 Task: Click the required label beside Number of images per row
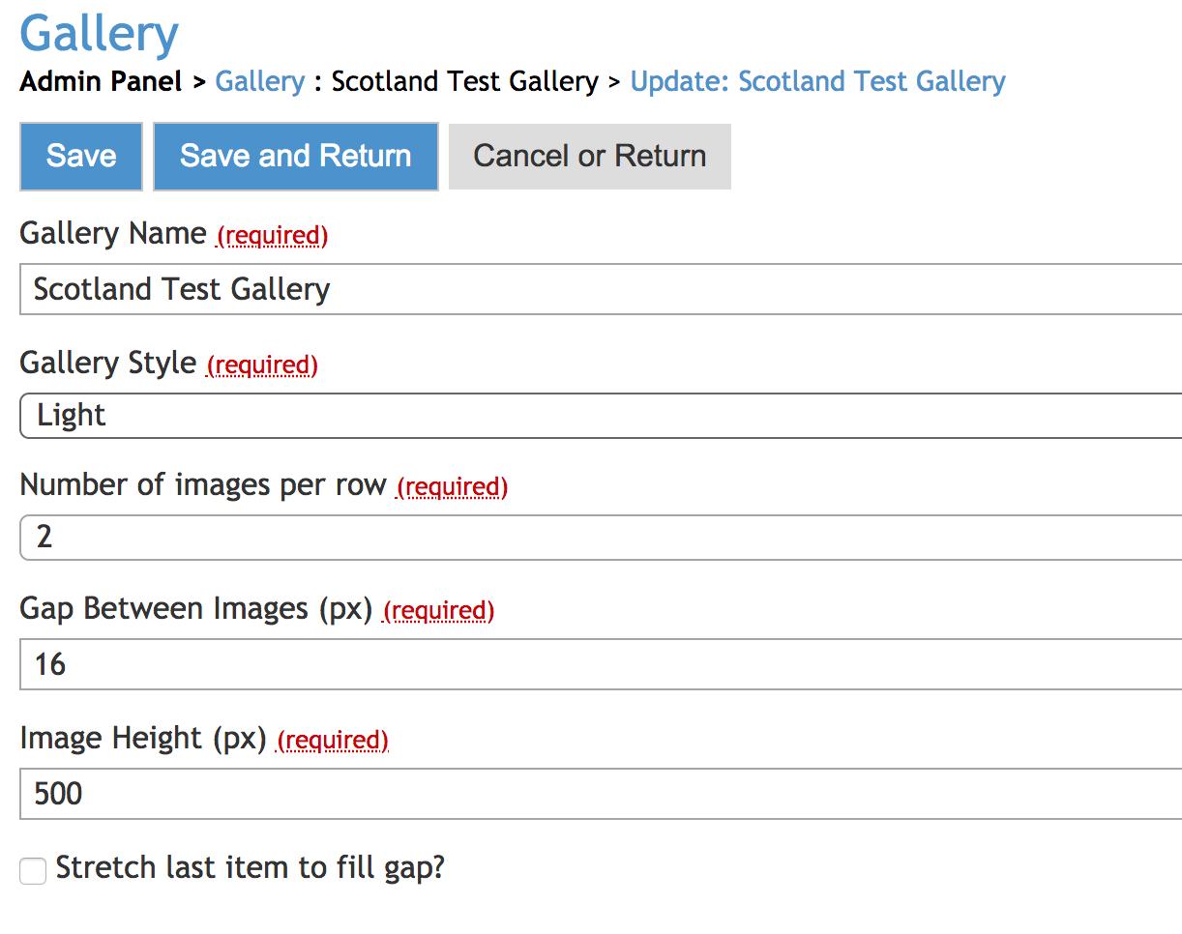click(x=452, y=487)
